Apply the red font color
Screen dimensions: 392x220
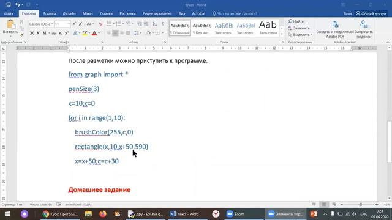(94, 33)
